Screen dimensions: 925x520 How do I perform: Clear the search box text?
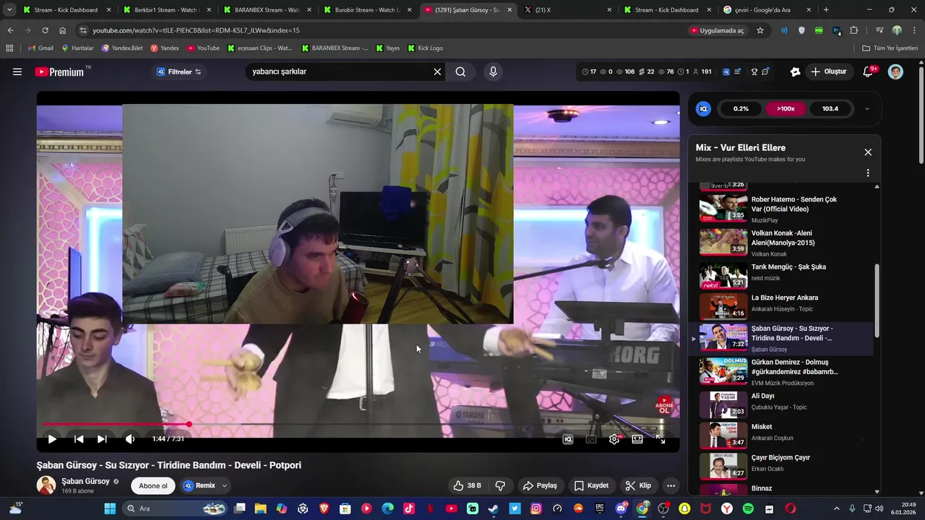pyautogui.click(x=437, y=71)
